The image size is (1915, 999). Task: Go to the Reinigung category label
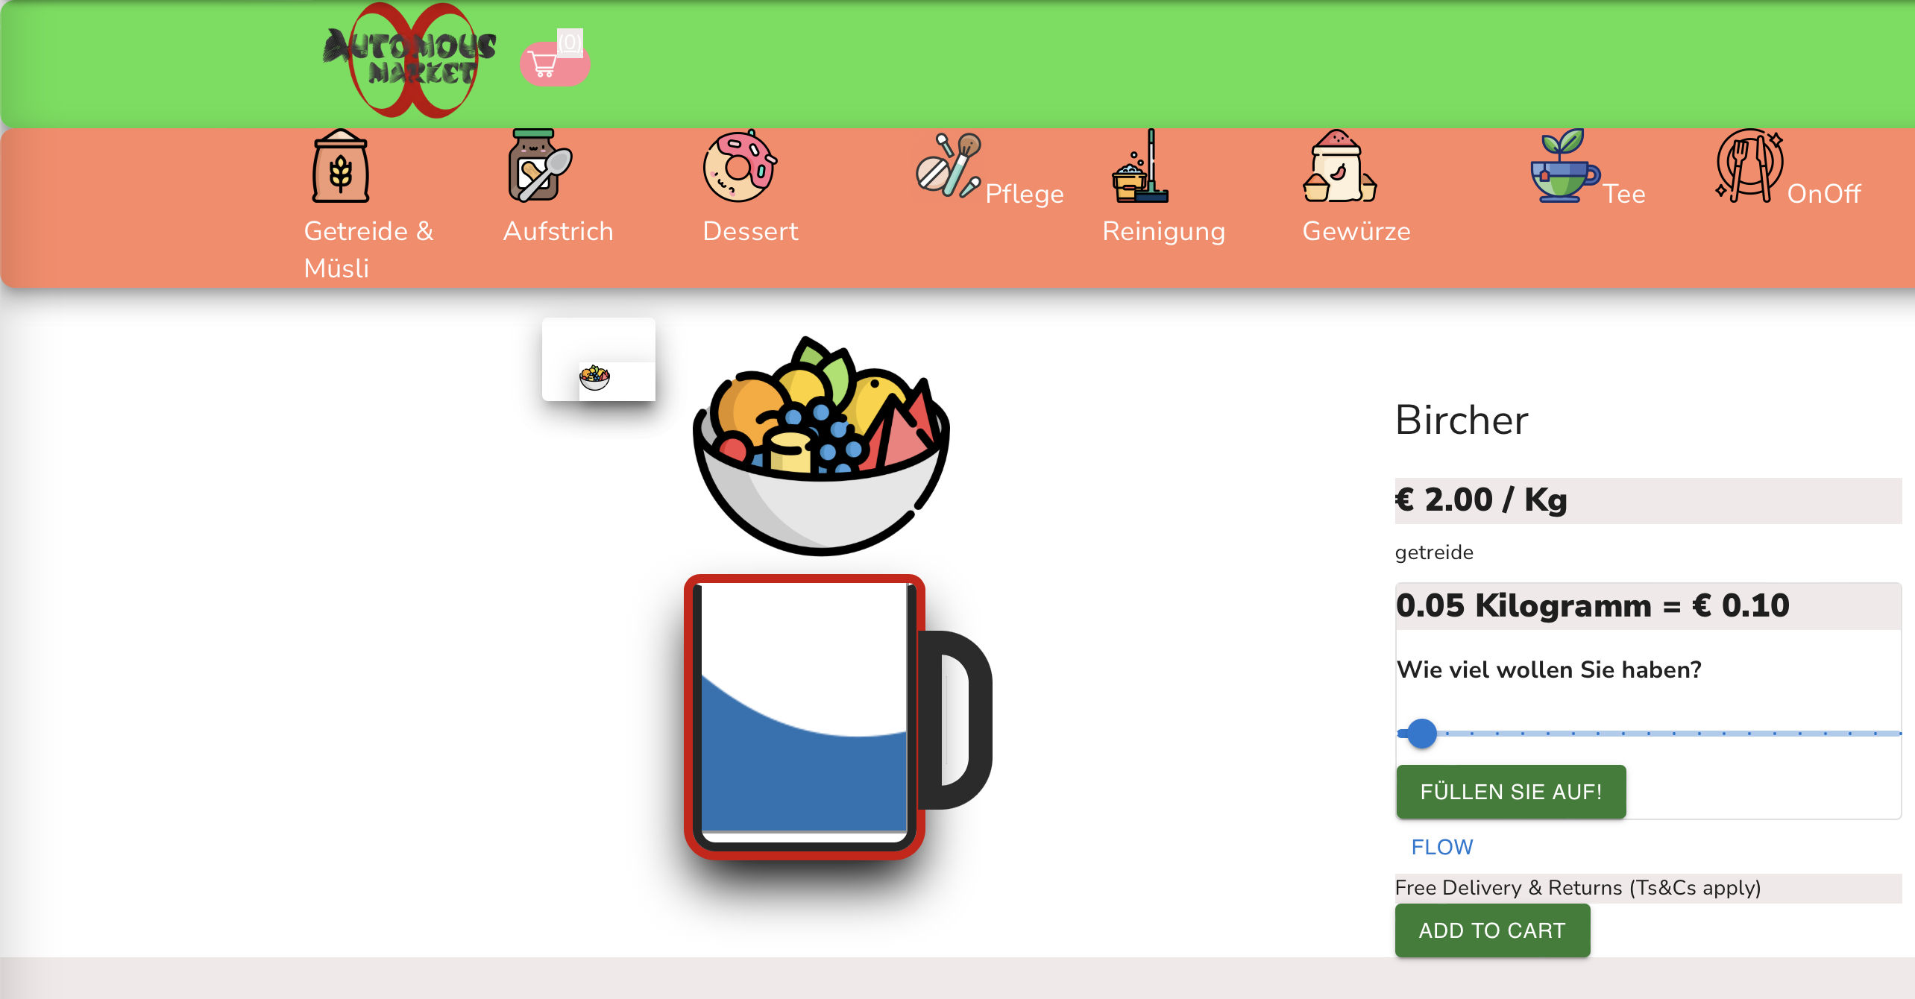pyautogui.click(x=1163, y=231)
